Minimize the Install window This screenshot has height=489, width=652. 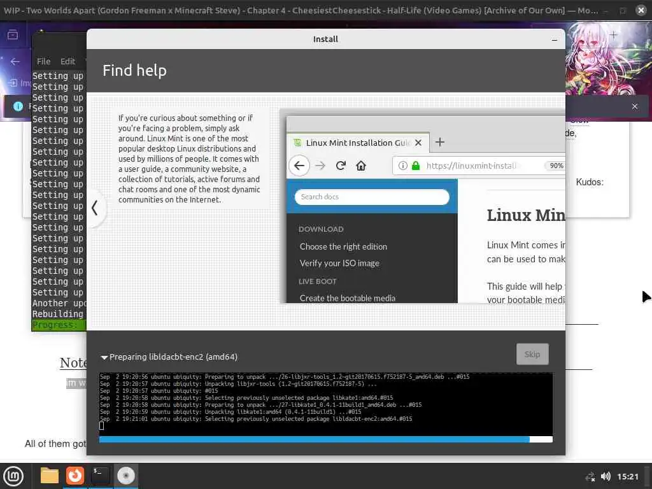pos(555,39)
